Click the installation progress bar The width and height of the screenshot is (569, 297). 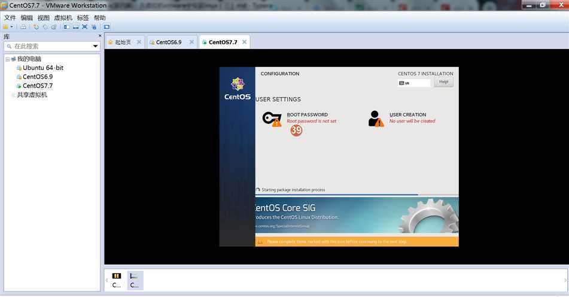357,195
